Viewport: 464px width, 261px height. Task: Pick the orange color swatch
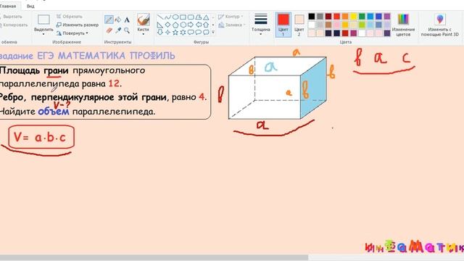345,17
